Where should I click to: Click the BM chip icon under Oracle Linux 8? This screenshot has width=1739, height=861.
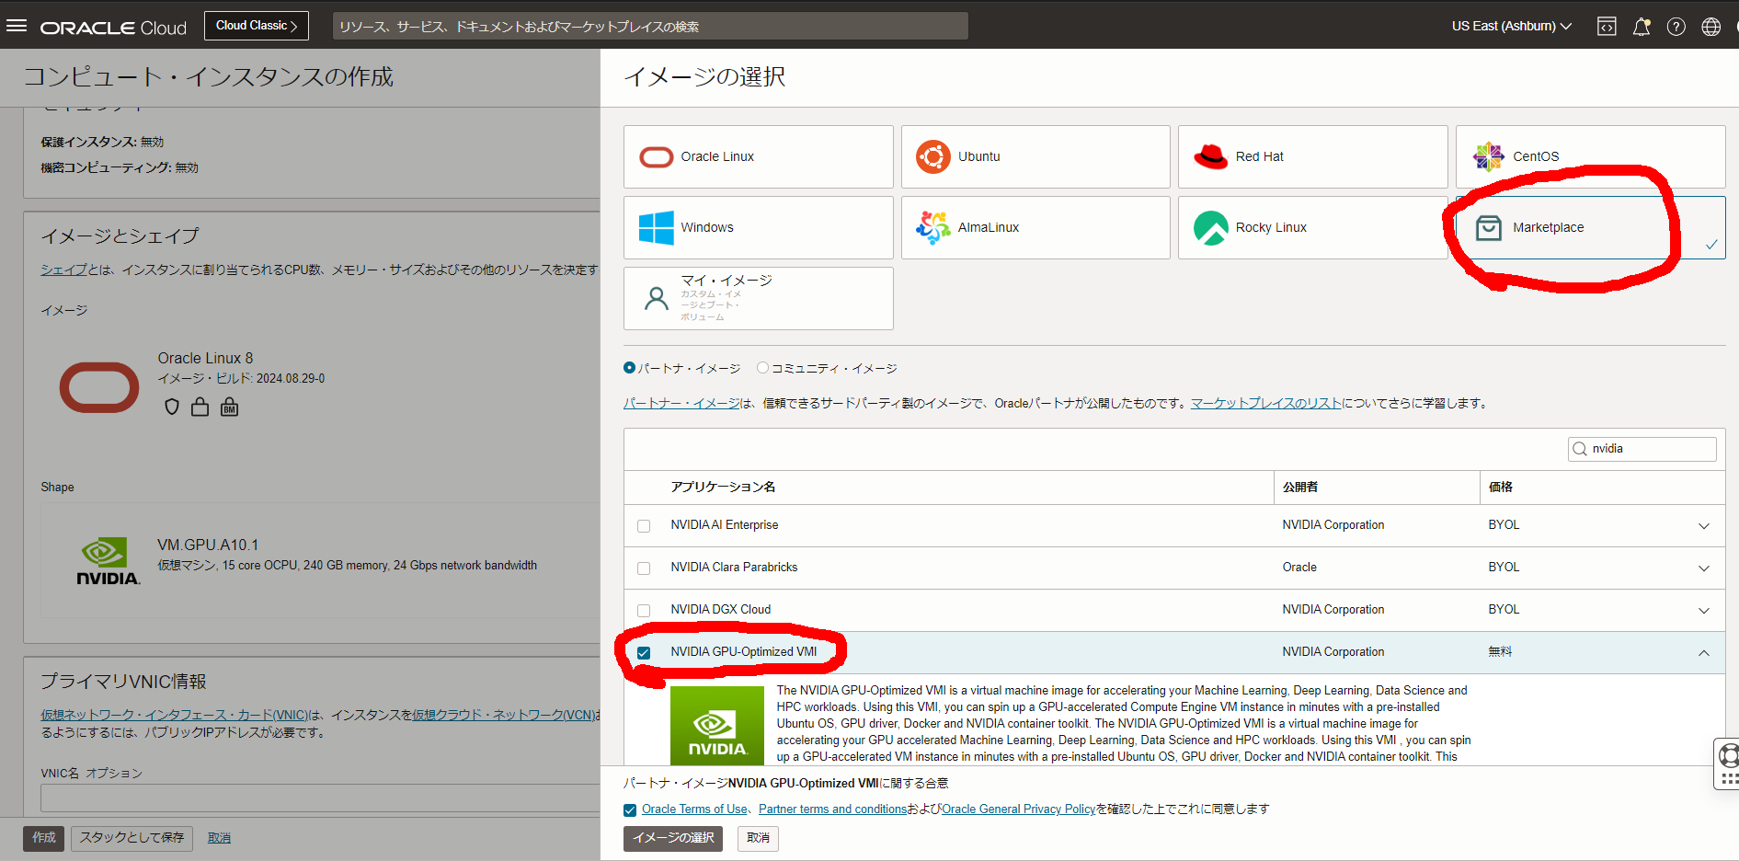(230, 407)
